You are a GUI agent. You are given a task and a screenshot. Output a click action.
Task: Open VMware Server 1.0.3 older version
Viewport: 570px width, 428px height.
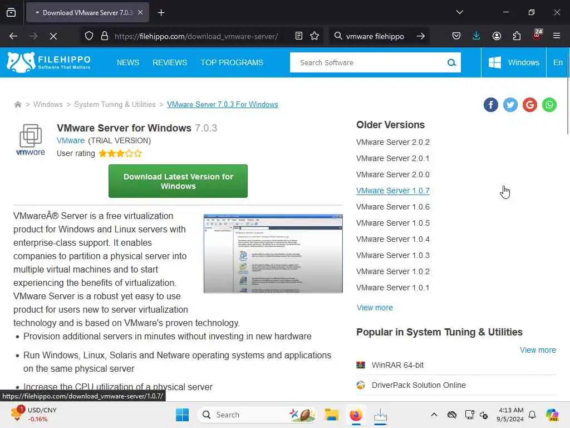coord(393,255)
